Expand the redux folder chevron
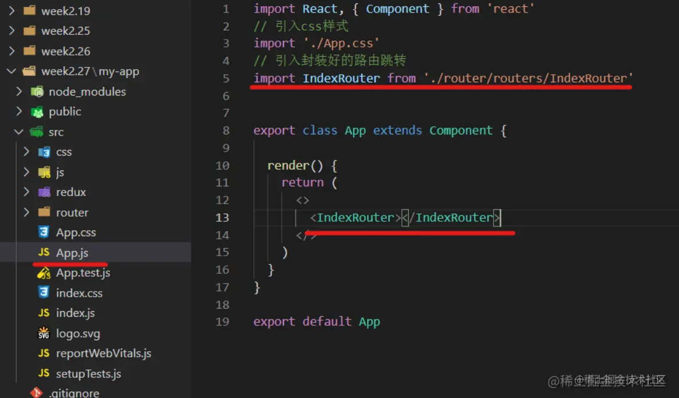679x398 pixels. click(26, 192)
